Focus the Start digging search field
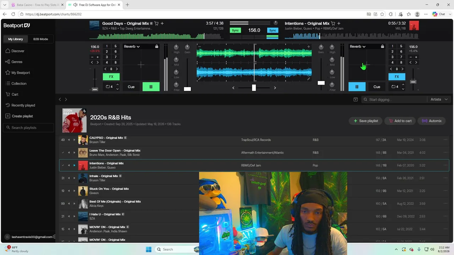Screen dimensions: 454x255 point(394,100)
